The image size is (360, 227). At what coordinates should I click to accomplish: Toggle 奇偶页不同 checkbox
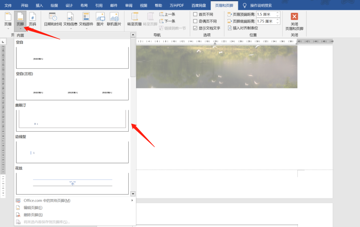click(195, 21)
